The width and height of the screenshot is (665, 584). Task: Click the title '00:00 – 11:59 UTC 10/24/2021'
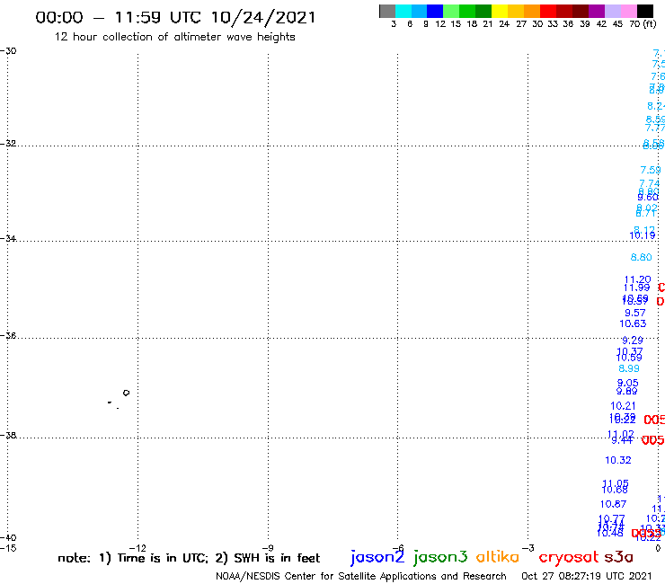point(175,18)
